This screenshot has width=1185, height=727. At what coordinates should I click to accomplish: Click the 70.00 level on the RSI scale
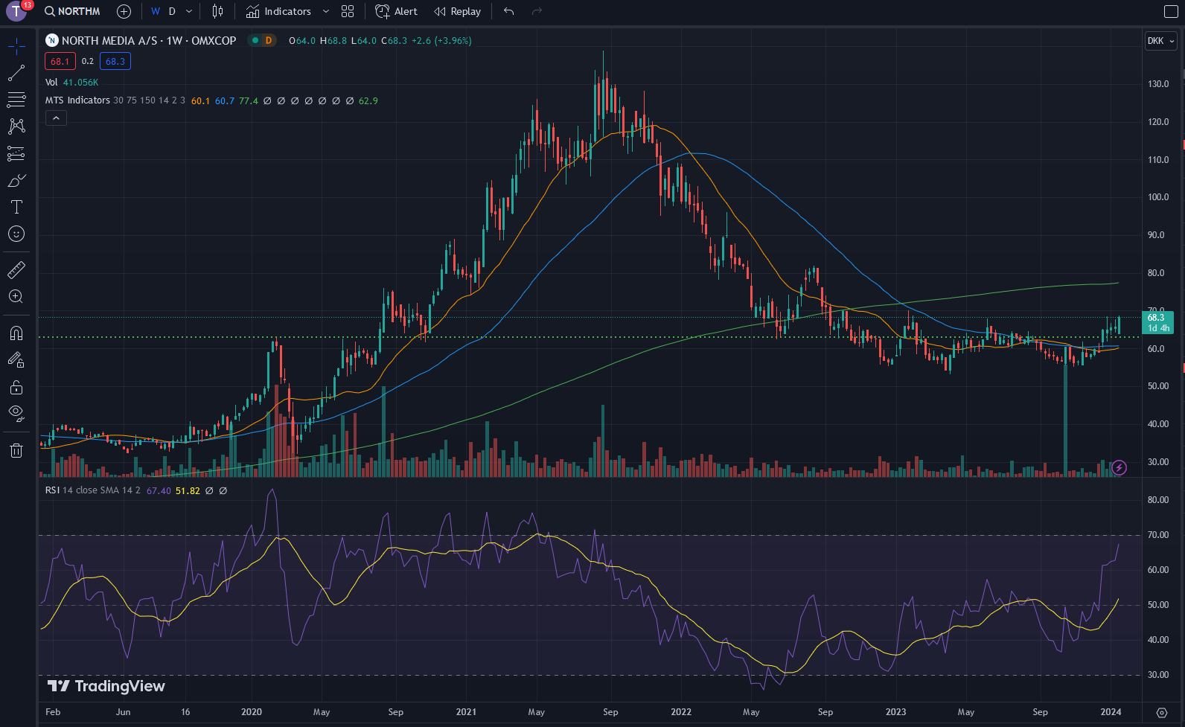click(x=1158, y=535)
